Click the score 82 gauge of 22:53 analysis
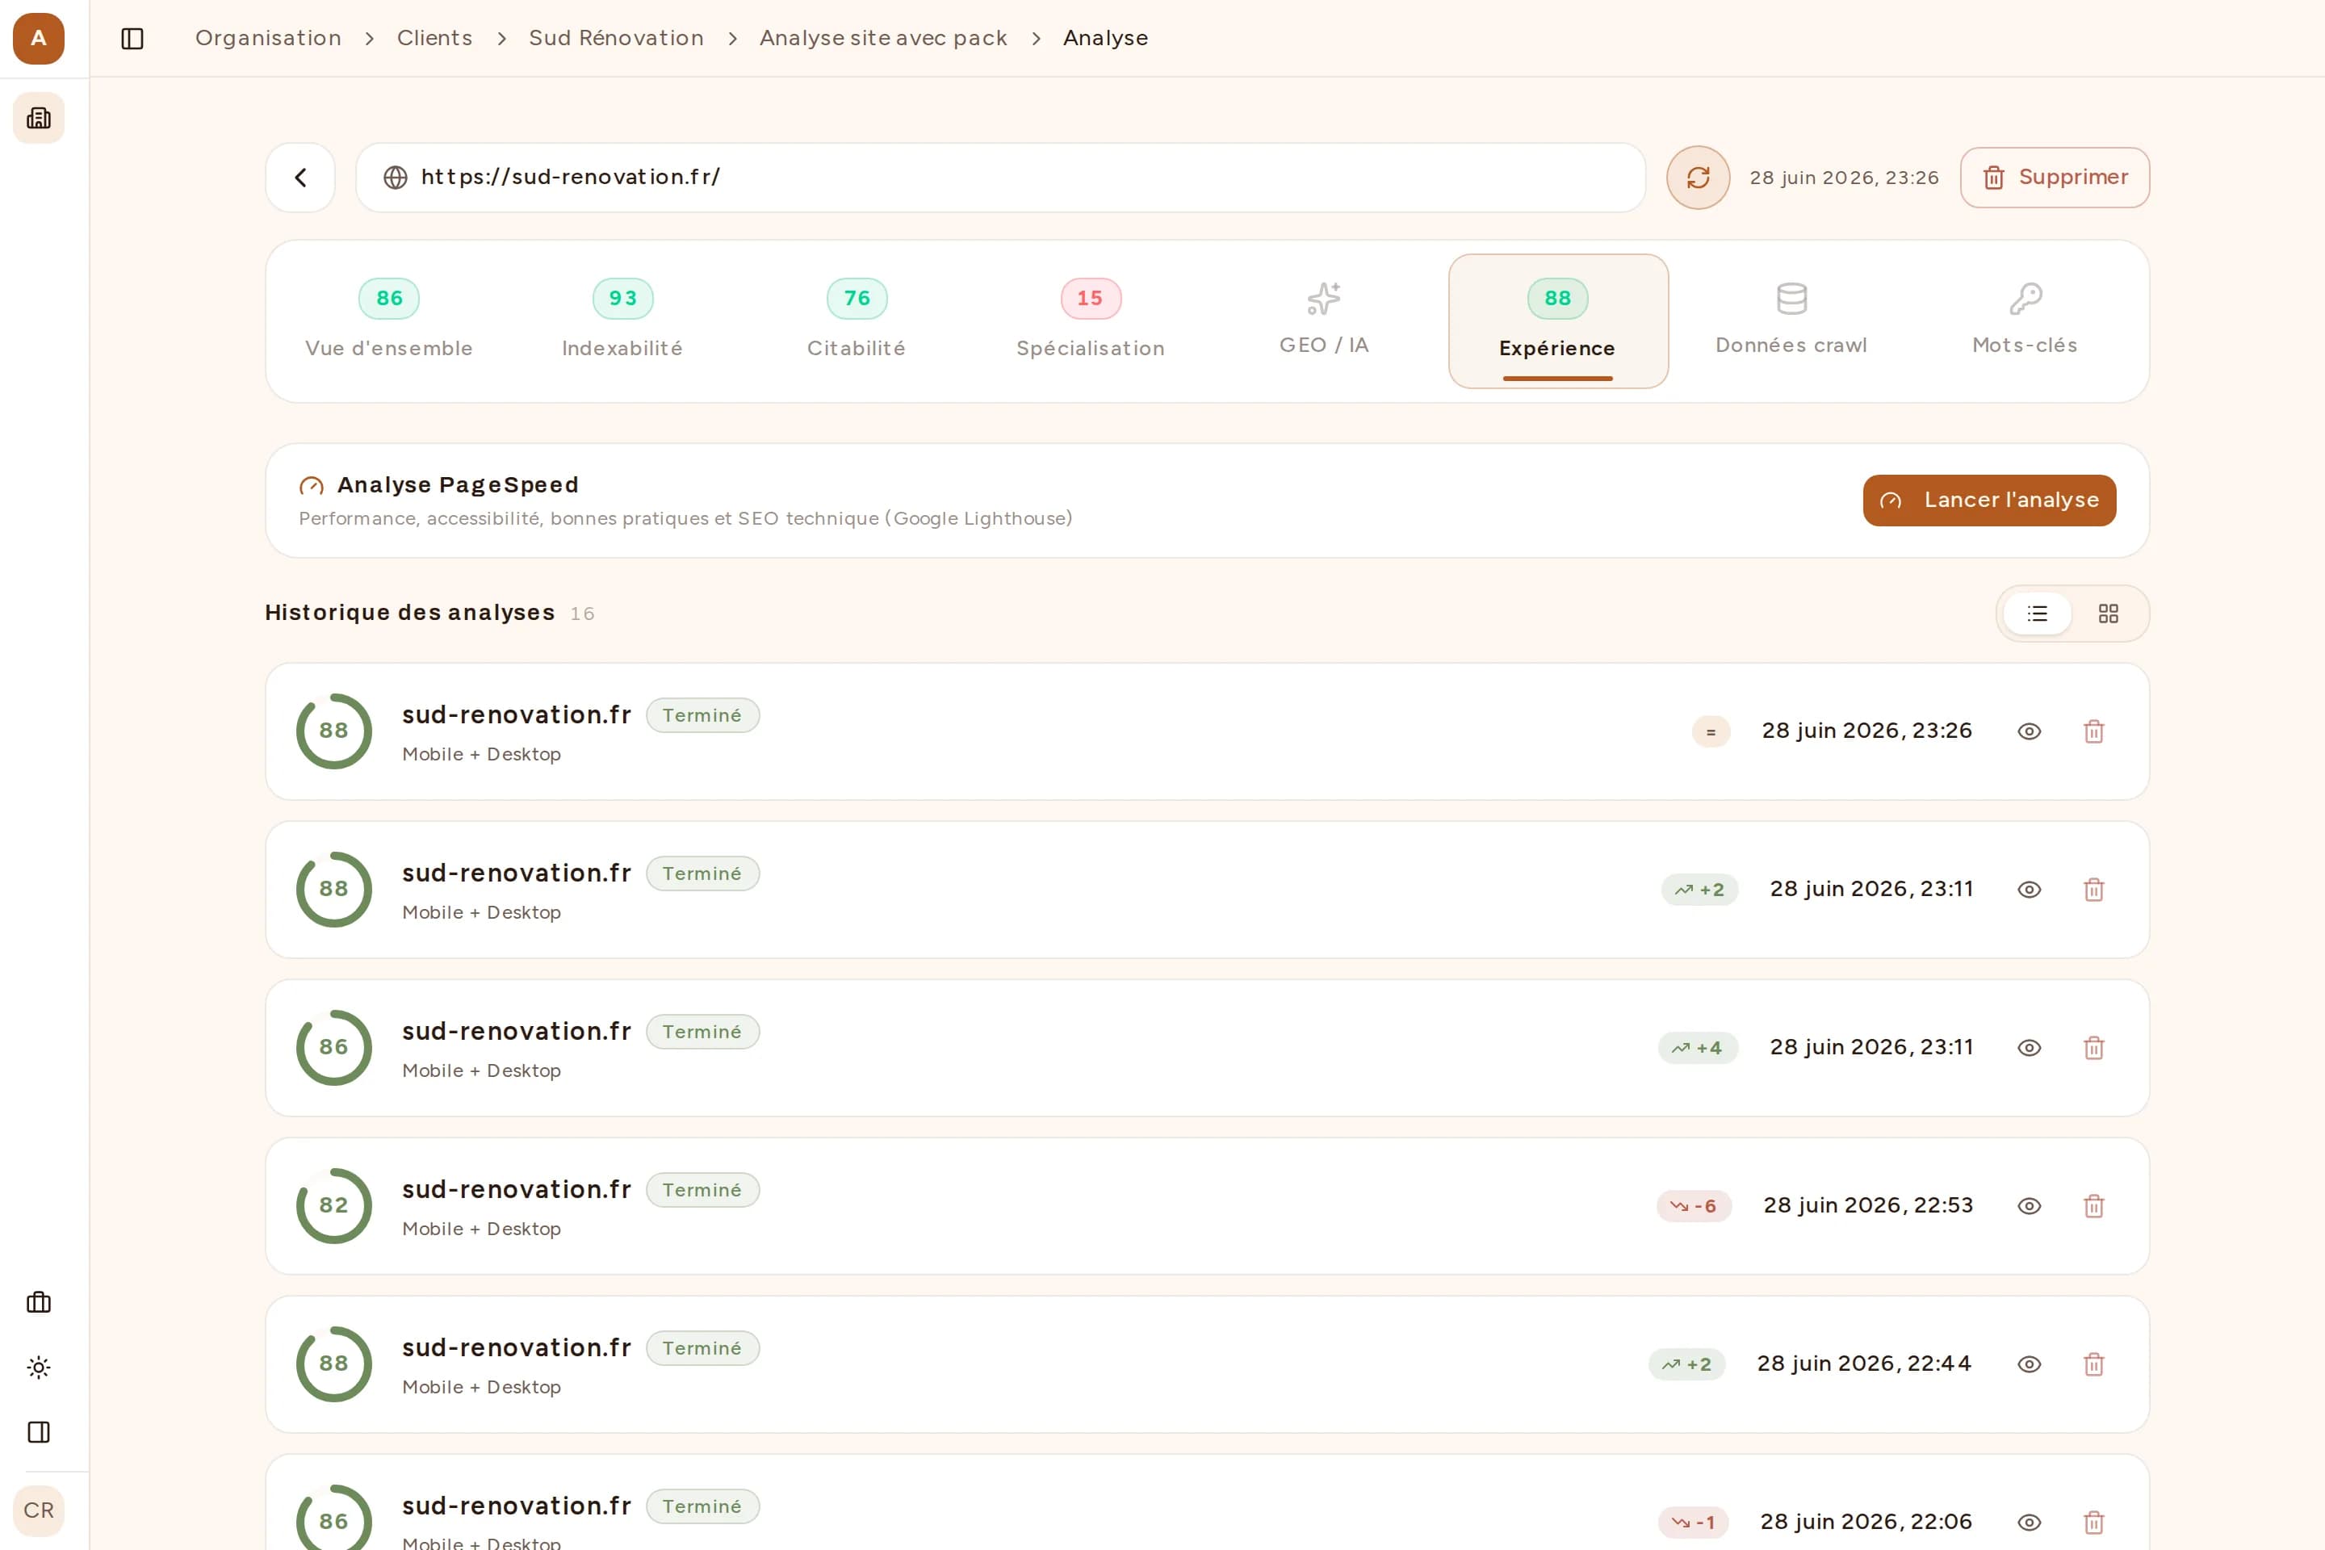2325x1550 pixels. tap(334, 1206)
